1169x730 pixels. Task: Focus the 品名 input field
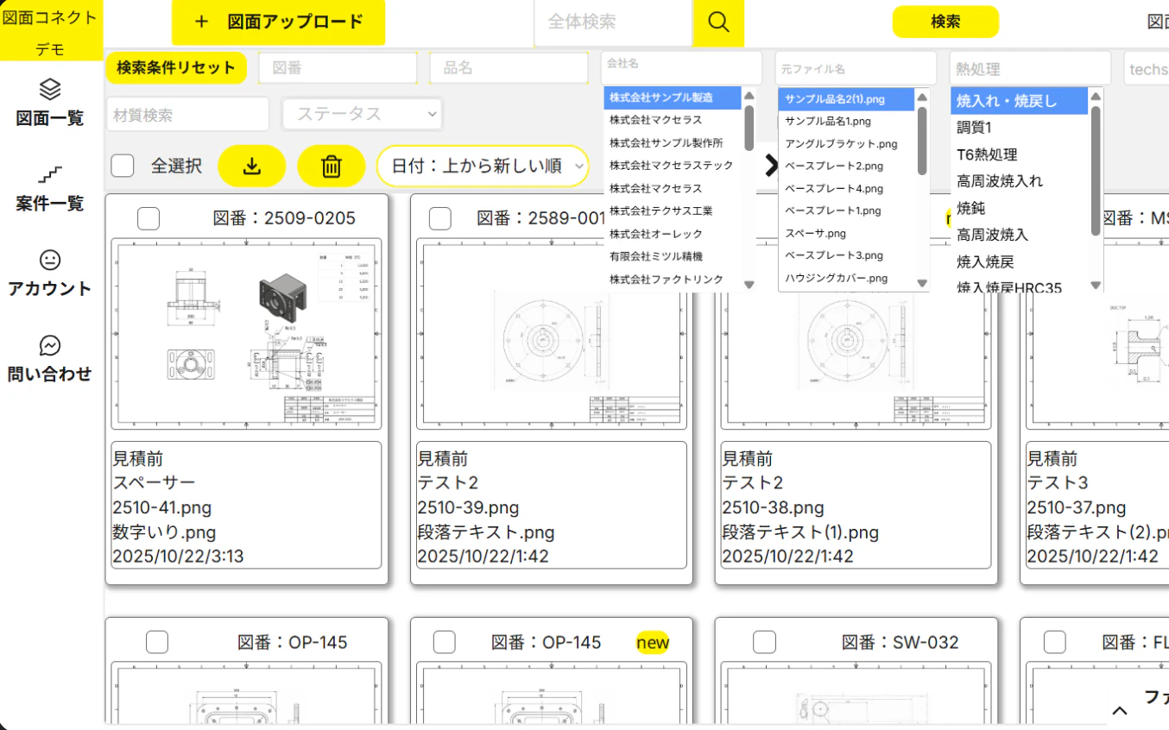(x=509, y=67)
